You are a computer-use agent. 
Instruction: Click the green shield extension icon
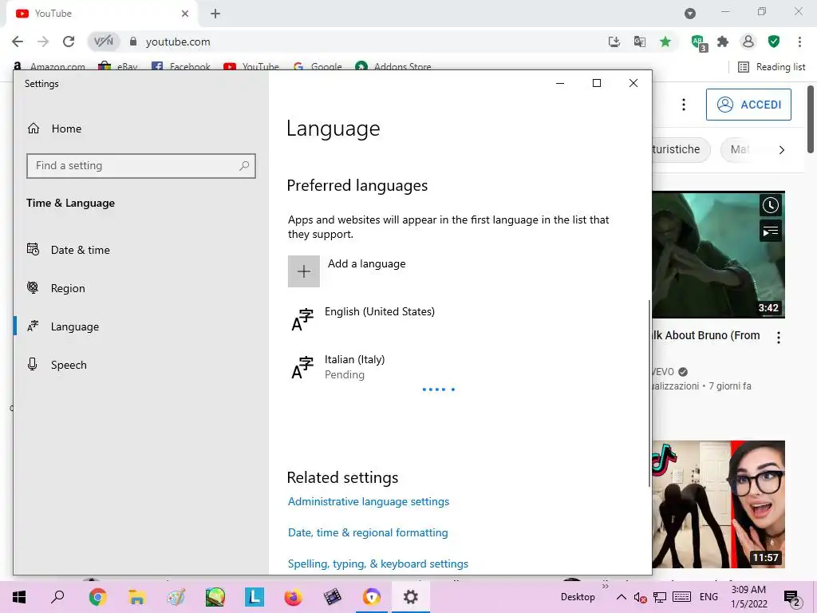774,42
